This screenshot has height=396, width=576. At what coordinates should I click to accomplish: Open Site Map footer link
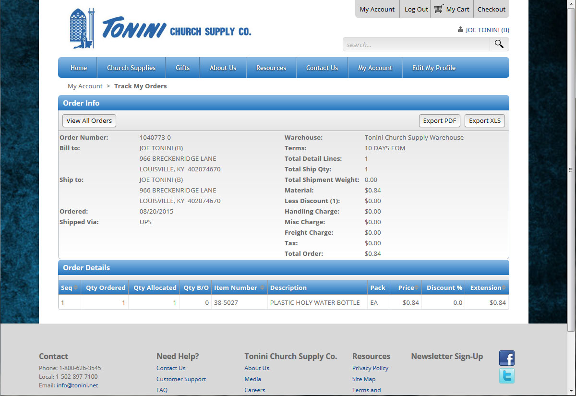(364, 379)
